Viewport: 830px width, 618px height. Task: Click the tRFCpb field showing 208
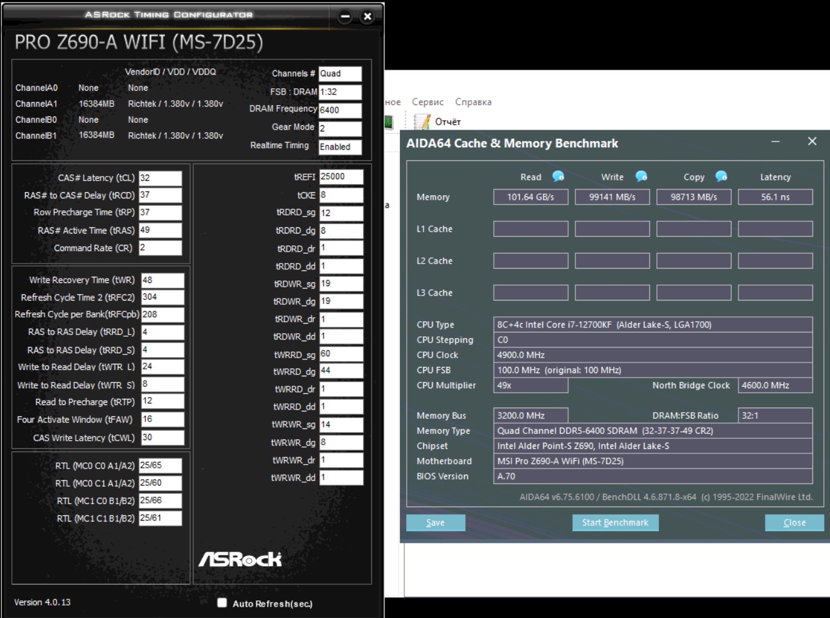162,314
